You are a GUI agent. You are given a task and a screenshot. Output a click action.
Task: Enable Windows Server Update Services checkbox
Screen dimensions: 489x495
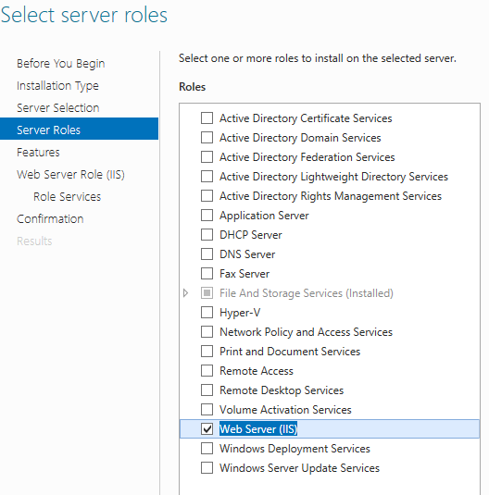207,468
